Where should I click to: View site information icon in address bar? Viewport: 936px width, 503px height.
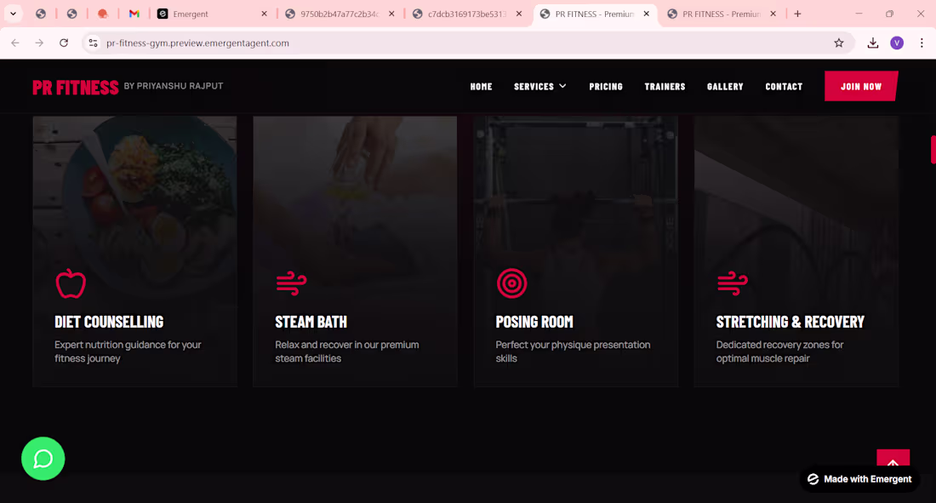[93, 43]
